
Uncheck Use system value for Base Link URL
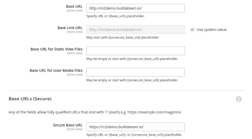192,30
